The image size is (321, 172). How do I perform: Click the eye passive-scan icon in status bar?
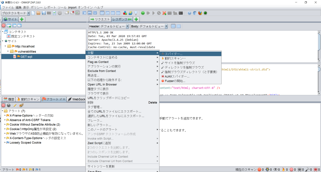(276, 170)
